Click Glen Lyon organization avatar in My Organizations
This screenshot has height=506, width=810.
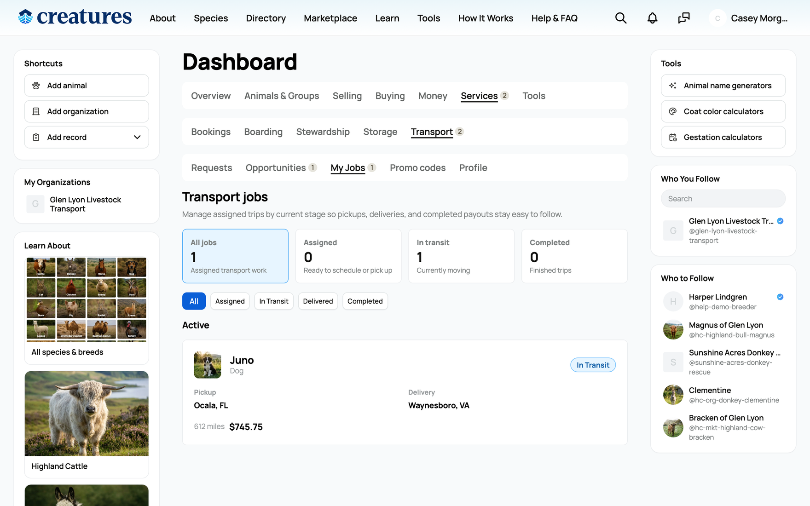pyautogui.click(x=35, y=204)
